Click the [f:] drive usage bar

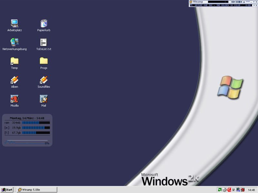click(x=36, y=133)
